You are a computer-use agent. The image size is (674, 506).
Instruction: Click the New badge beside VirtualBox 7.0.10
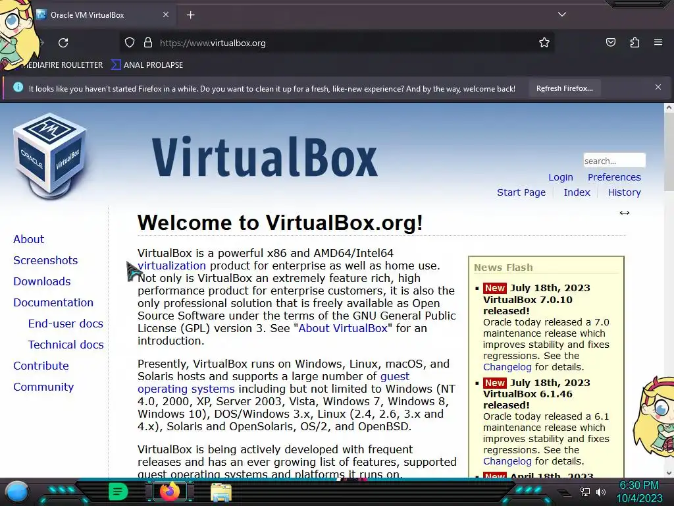coord(495,288)
